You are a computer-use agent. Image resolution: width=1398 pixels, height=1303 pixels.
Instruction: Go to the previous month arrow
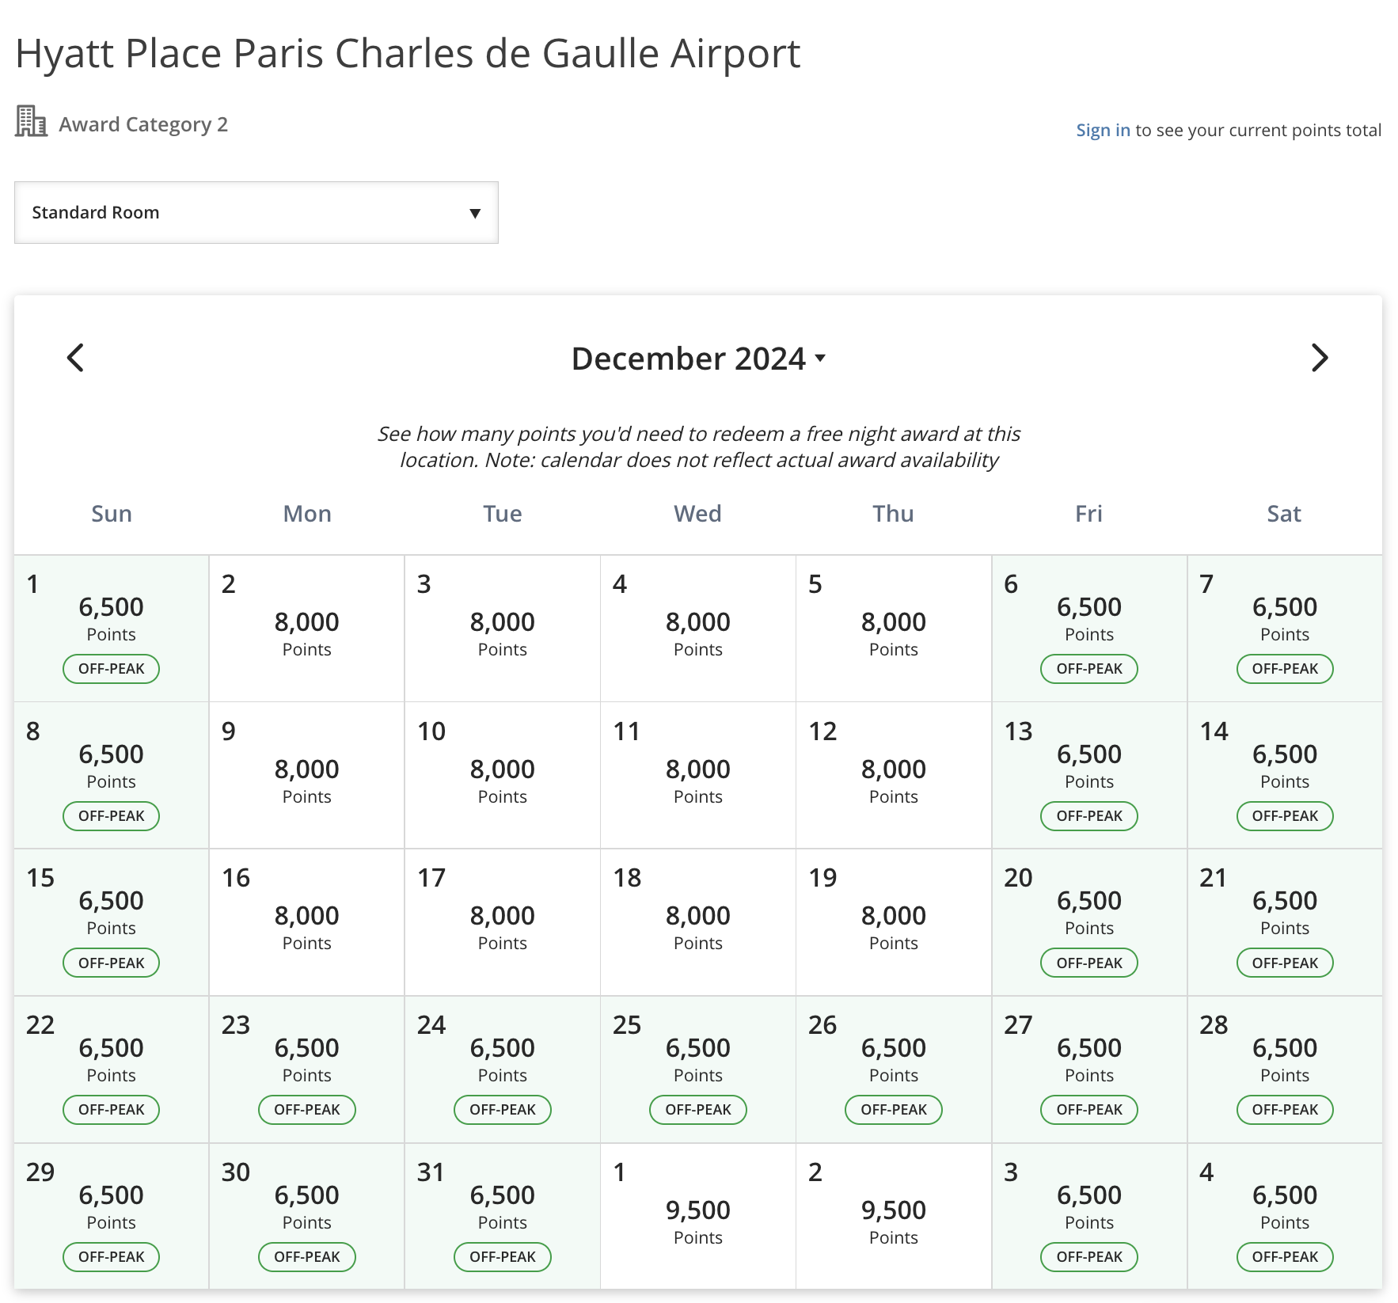tap(76, 358)
